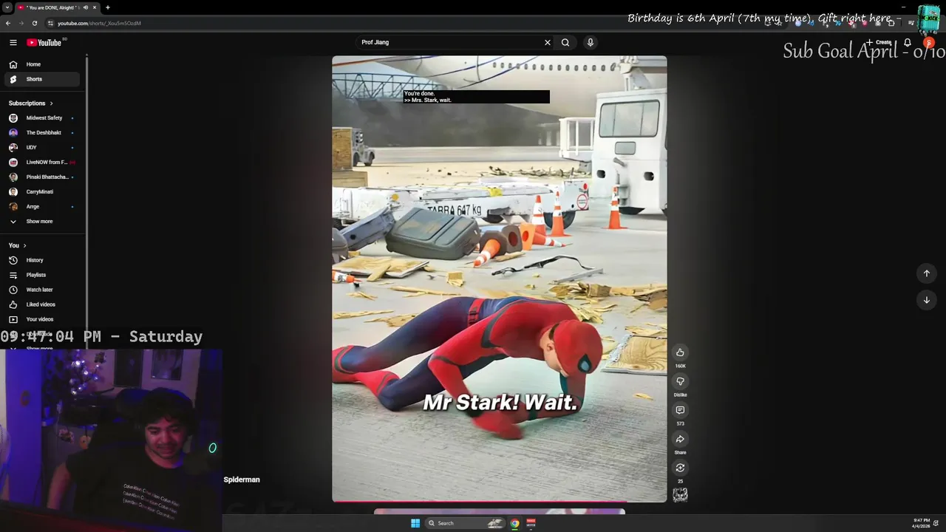Open The Deshbhakt channel

coord(41,133)
